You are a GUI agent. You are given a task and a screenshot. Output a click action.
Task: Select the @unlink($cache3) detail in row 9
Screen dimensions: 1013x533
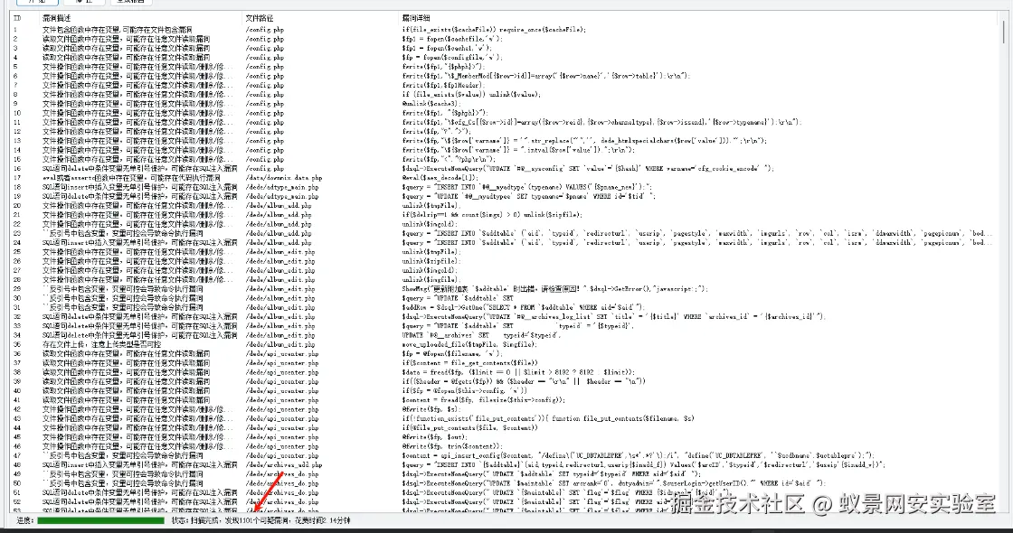click(431, 104)
